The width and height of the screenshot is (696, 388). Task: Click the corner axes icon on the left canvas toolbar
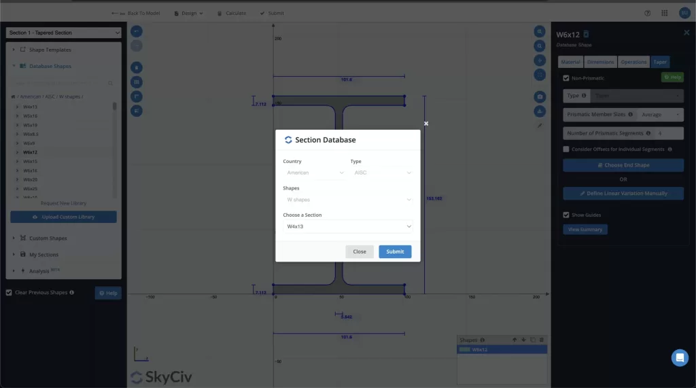[x=137, y=96]
